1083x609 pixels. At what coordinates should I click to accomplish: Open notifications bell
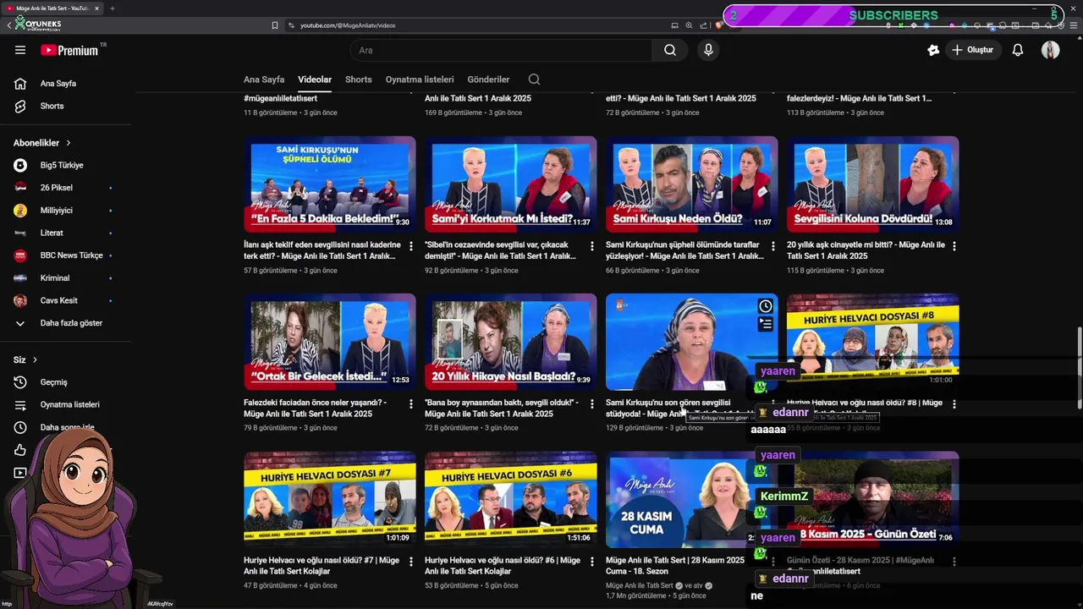(x=1018, y=50)
